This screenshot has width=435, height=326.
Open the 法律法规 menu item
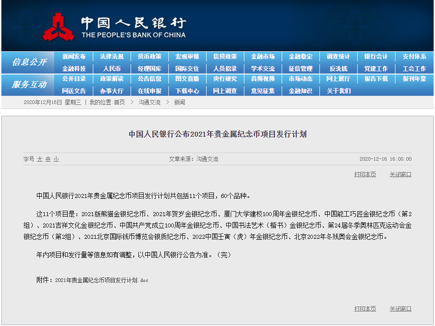(x=111, y=56)
